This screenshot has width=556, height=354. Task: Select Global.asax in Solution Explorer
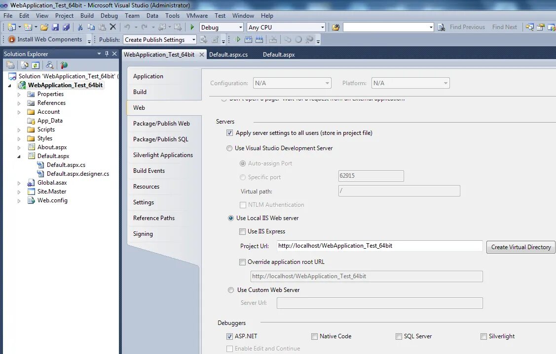click(52, 183)
